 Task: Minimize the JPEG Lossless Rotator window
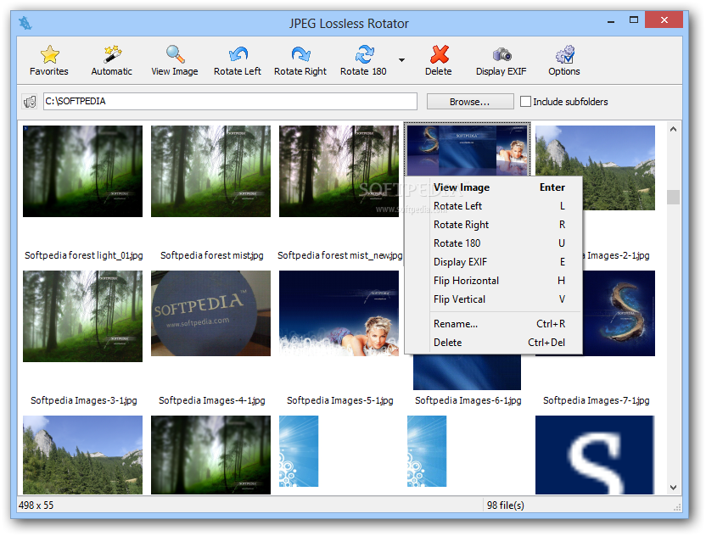(x=611, y=21)
